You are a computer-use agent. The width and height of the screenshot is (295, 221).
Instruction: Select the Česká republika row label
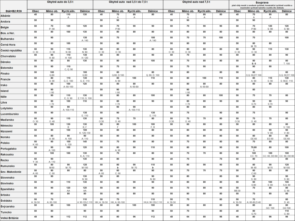(14, 50)
